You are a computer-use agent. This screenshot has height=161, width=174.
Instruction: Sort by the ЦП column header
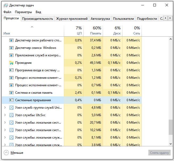coord(74,31)
